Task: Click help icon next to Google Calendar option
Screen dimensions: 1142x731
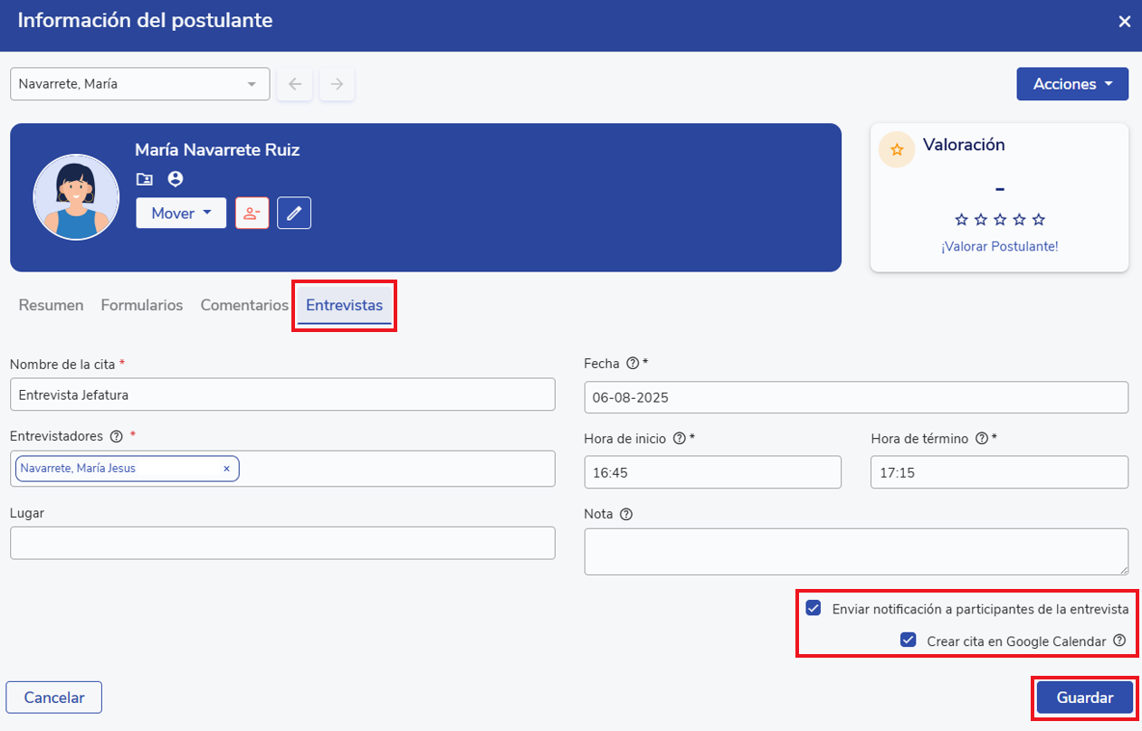Action: [x=1119, y=641]
